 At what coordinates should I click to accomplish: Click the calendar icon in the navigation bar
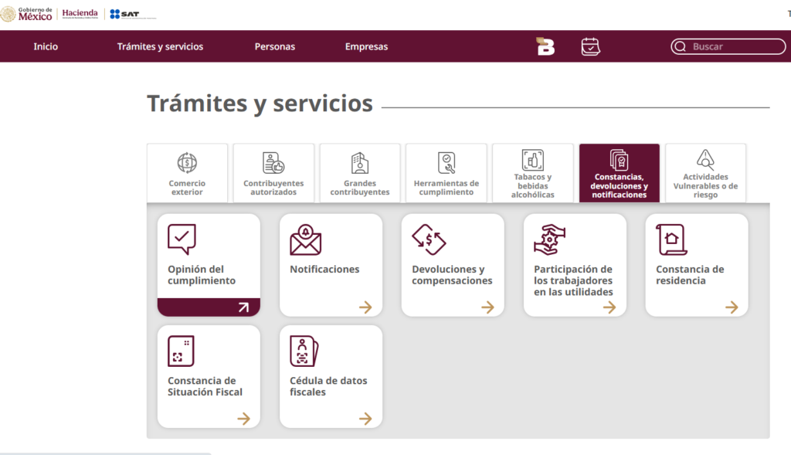(x=590, y=46)
